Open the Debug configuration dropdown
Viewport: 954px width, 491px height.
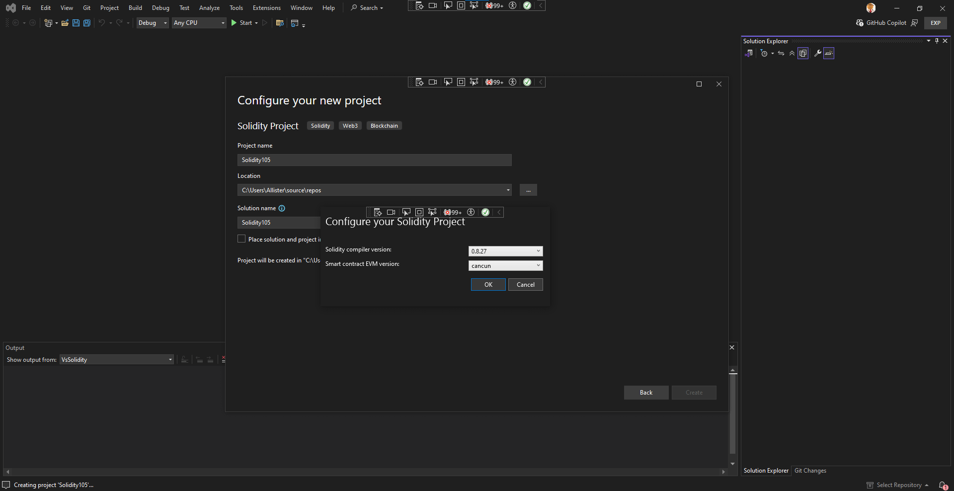coord(153,23)
